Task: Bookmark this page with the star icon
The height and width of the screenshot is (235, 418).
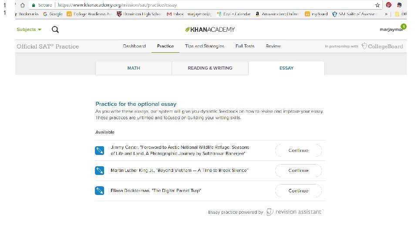Action: pyautogui.click(x=377, y=5)
